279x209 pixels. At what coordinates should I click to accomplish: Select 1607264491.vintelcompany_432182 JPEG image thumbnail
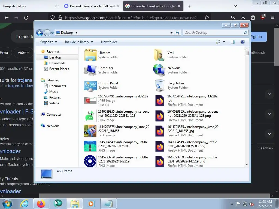tap(90, 101)
